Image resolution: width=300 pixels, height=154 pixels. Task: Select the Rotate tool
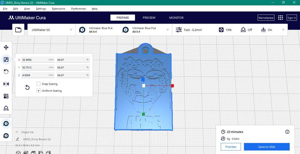6,72
